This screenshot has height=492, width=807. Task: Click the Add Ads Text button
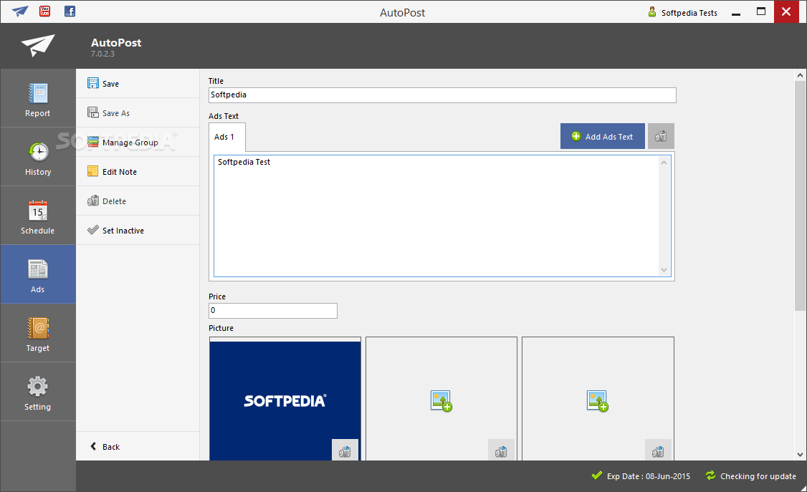[602, 136]
